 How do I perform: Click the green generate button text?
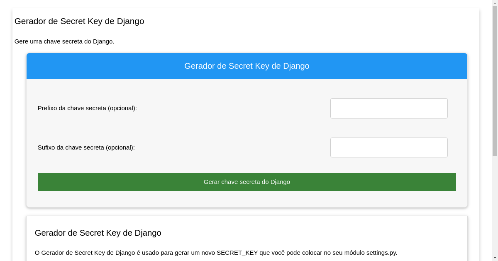coord(247,182)
